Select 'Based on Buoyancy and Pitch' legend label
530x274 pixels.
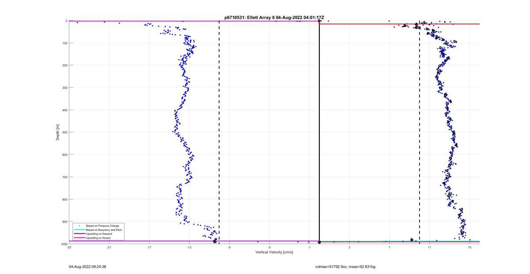(104, 230)
